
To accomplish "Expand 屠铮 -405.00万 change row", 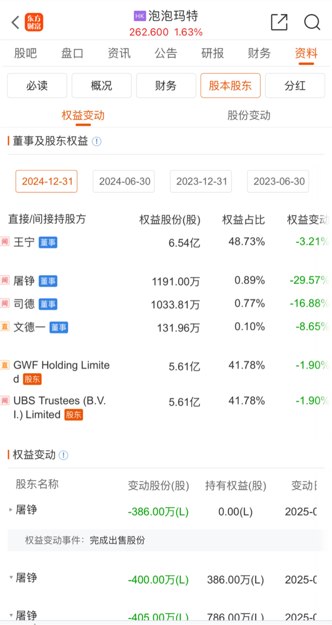I will click(11, 615).
